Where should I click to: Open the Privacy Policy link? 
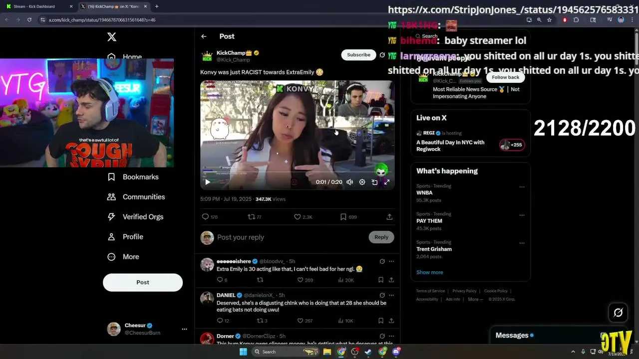[464, 291]
